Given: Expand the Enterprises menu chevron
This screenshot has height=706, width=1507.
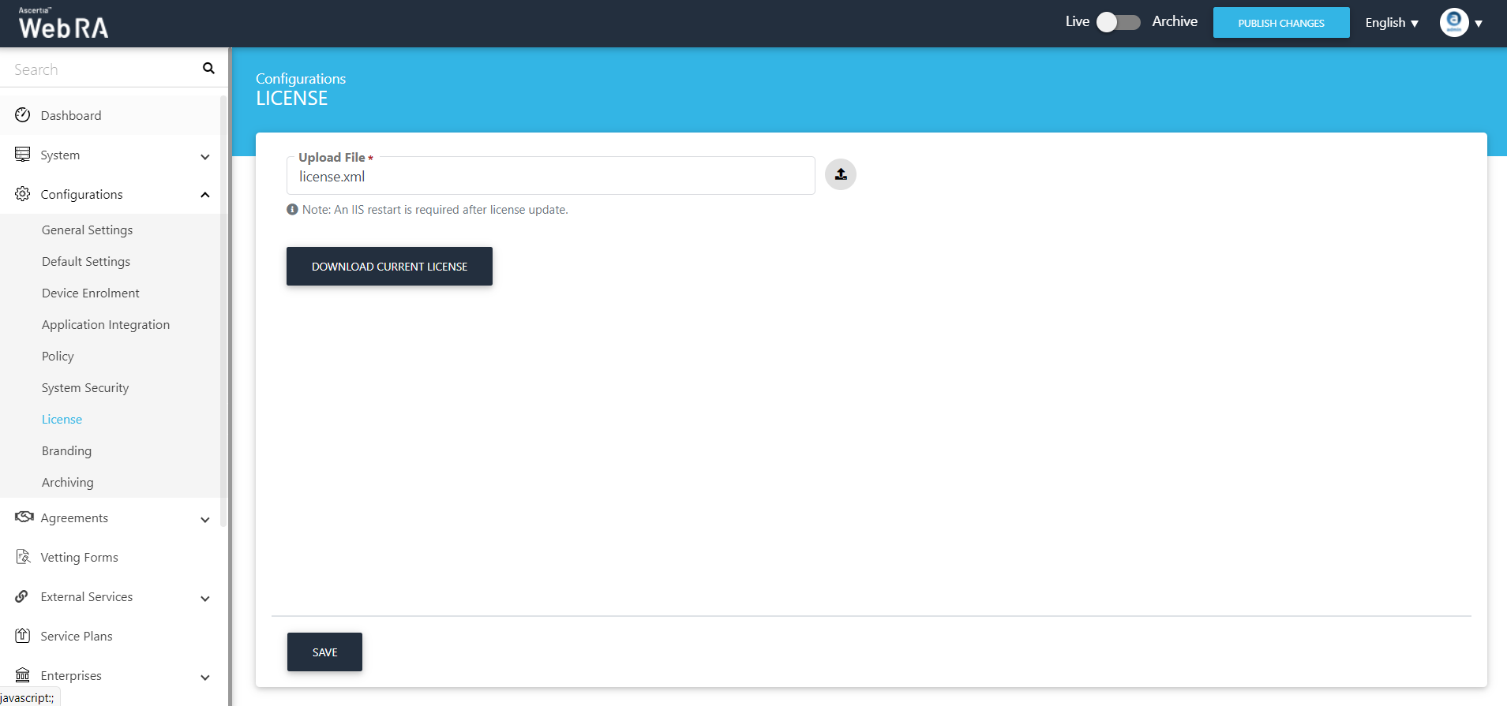Looking at the screenshot, I should (205, 677).
